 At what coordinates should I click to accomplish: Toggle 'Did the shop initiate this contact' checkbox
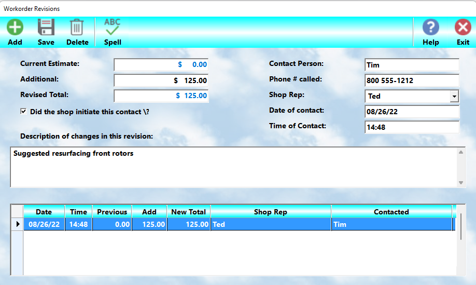point(23,112)
